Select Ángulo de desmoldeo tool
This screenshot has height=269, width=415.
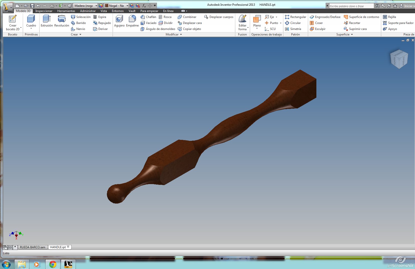pyautogui.click(x=158, y=29)
